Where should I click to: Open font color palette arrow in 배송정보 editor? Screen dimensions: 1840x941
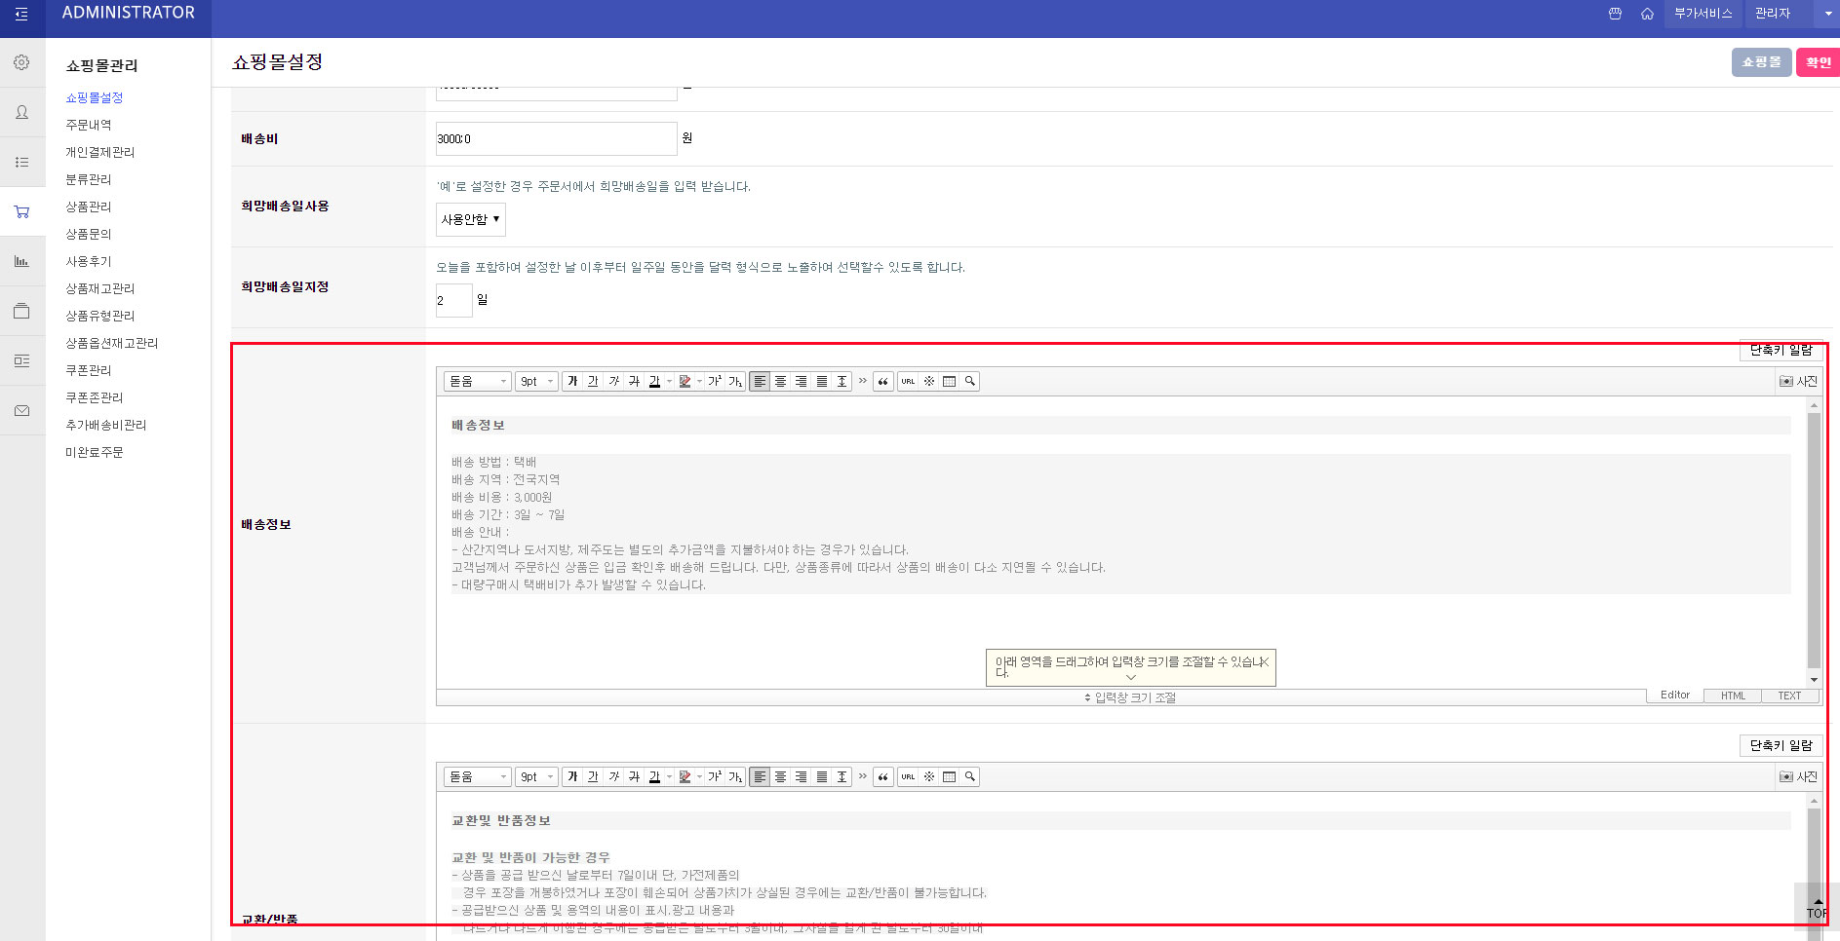pos(669,381)
